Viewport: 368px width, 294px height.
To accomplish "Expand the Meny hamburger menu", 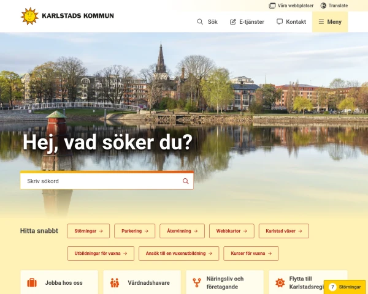I will (x=330, y=22).
